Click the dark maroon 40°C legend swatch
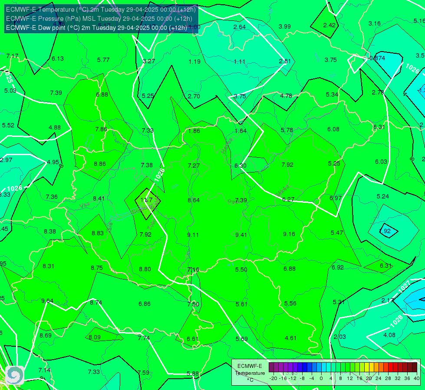Image resolution: width=425 pixels, height=390 pixels. pyautogui.click(x=415, y=367)
